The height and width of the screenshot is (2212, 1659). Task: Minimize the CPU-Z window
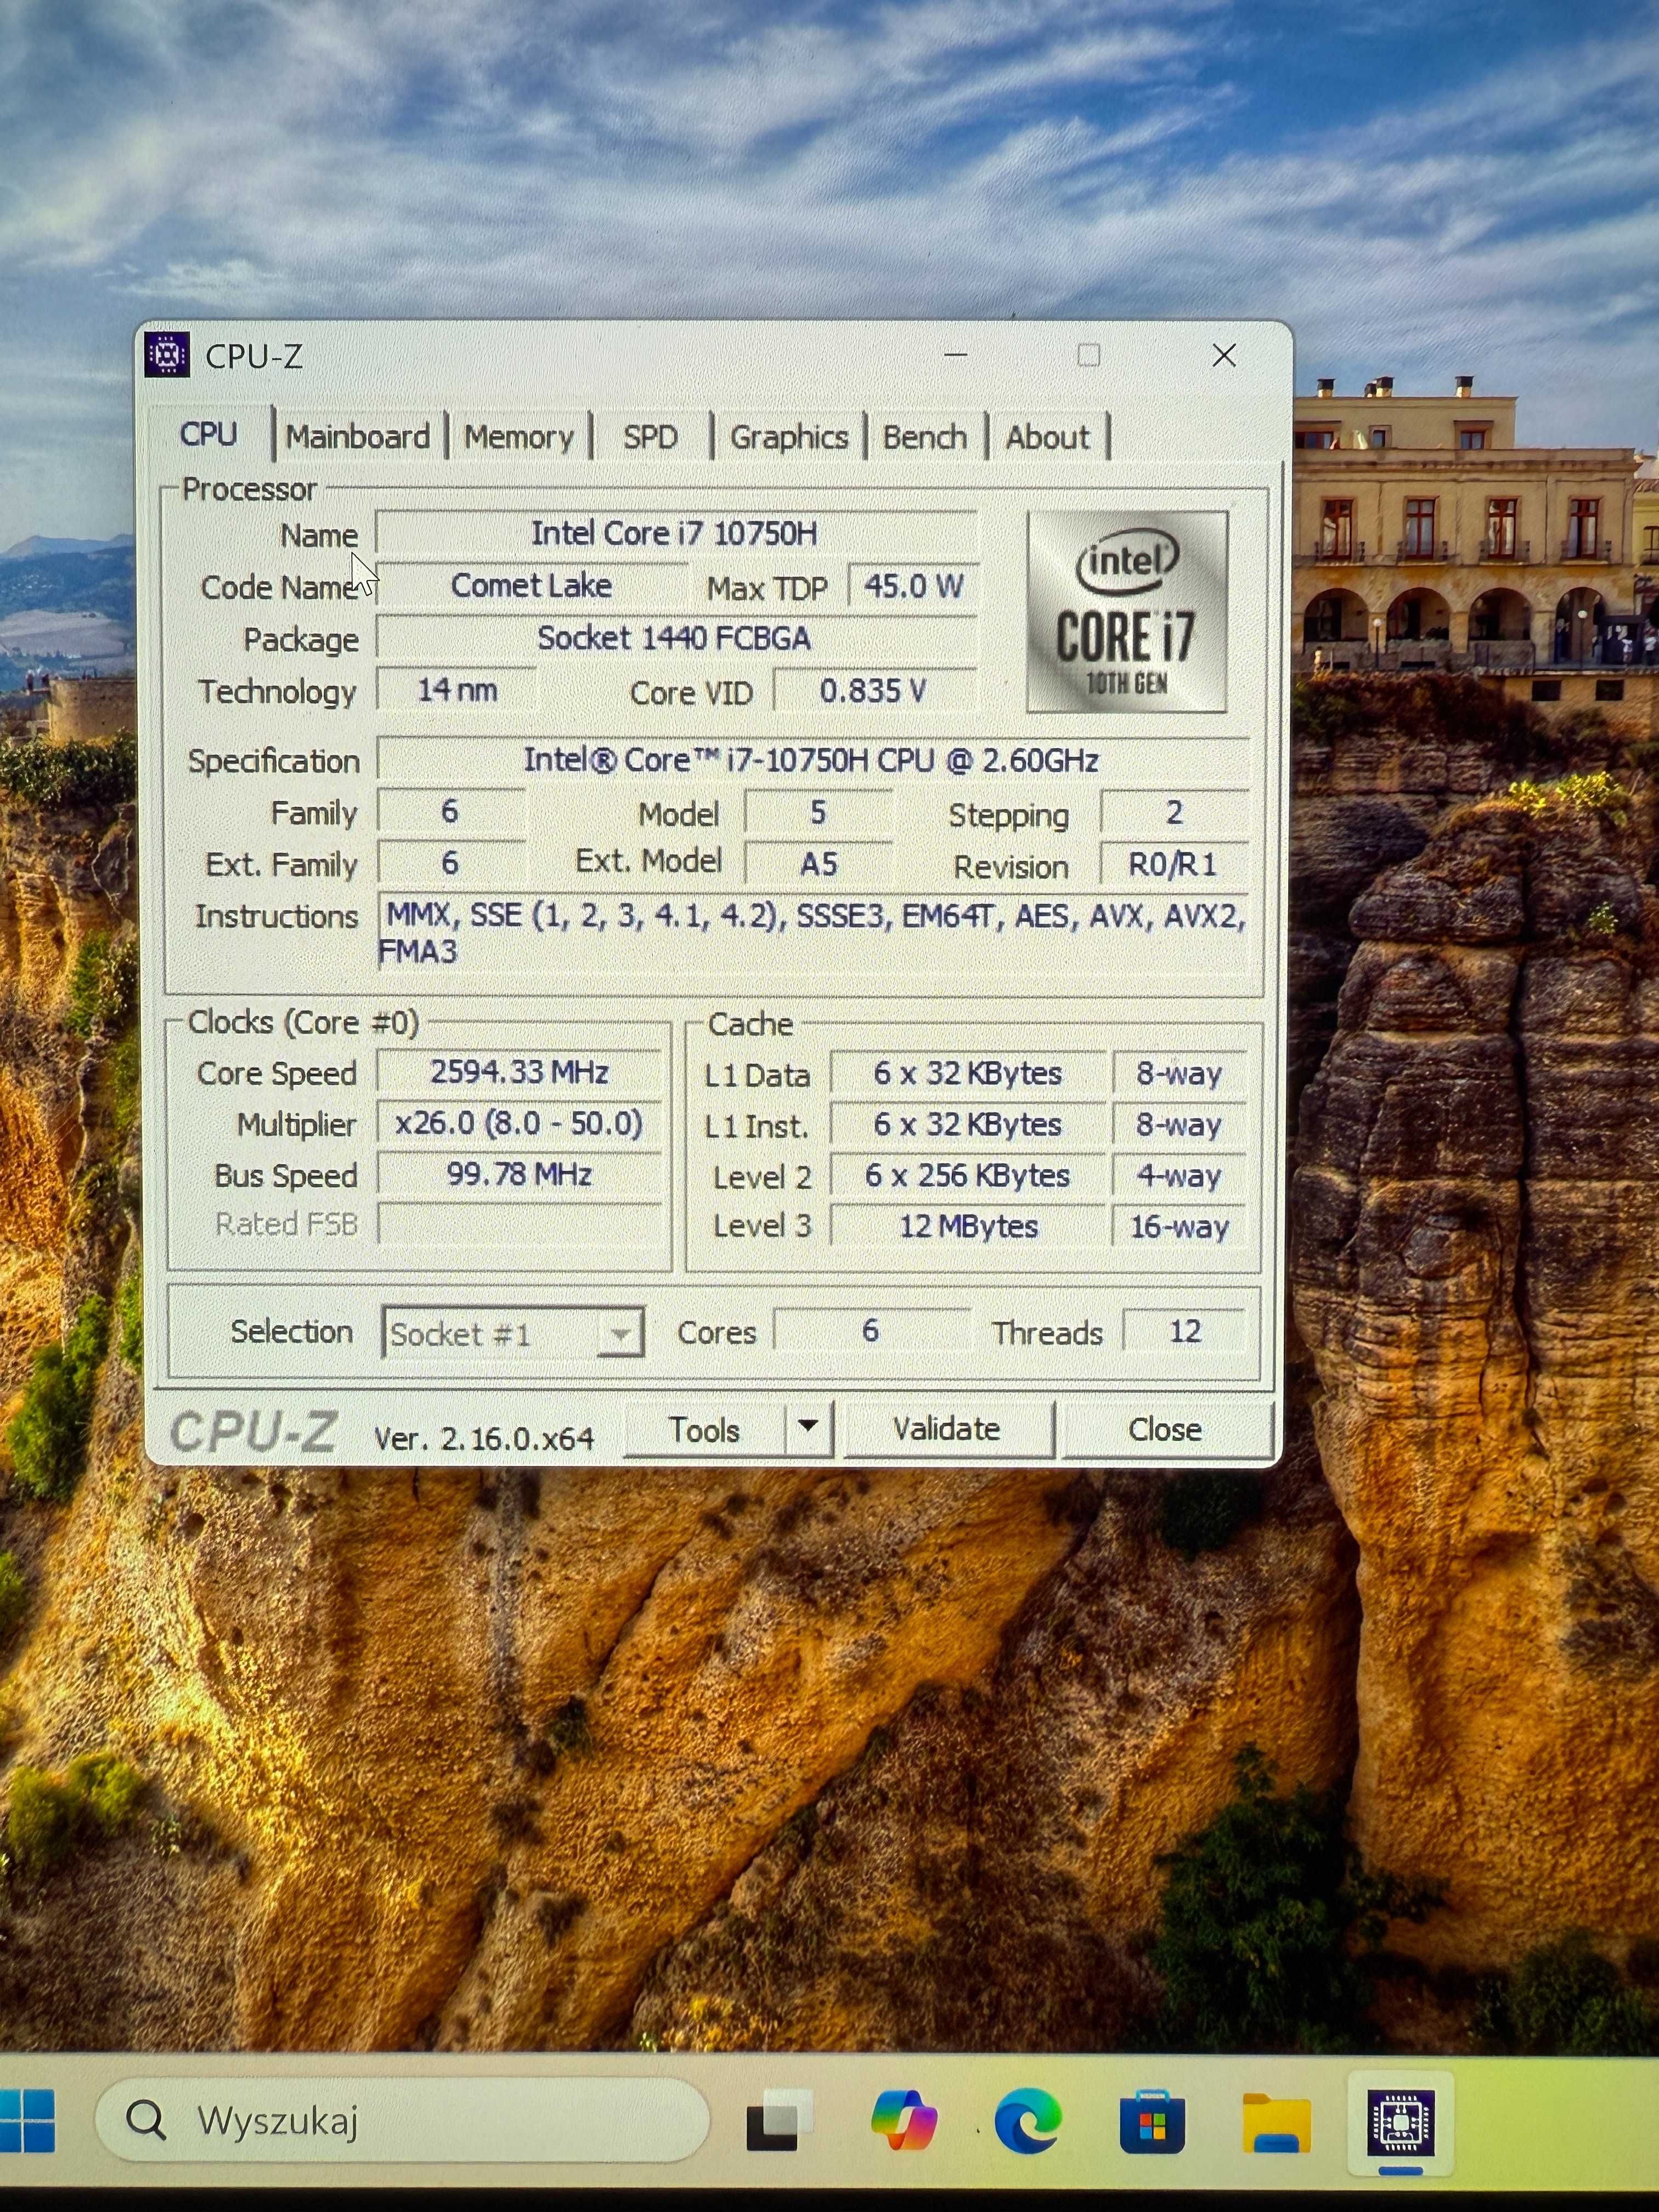point(956,355)
